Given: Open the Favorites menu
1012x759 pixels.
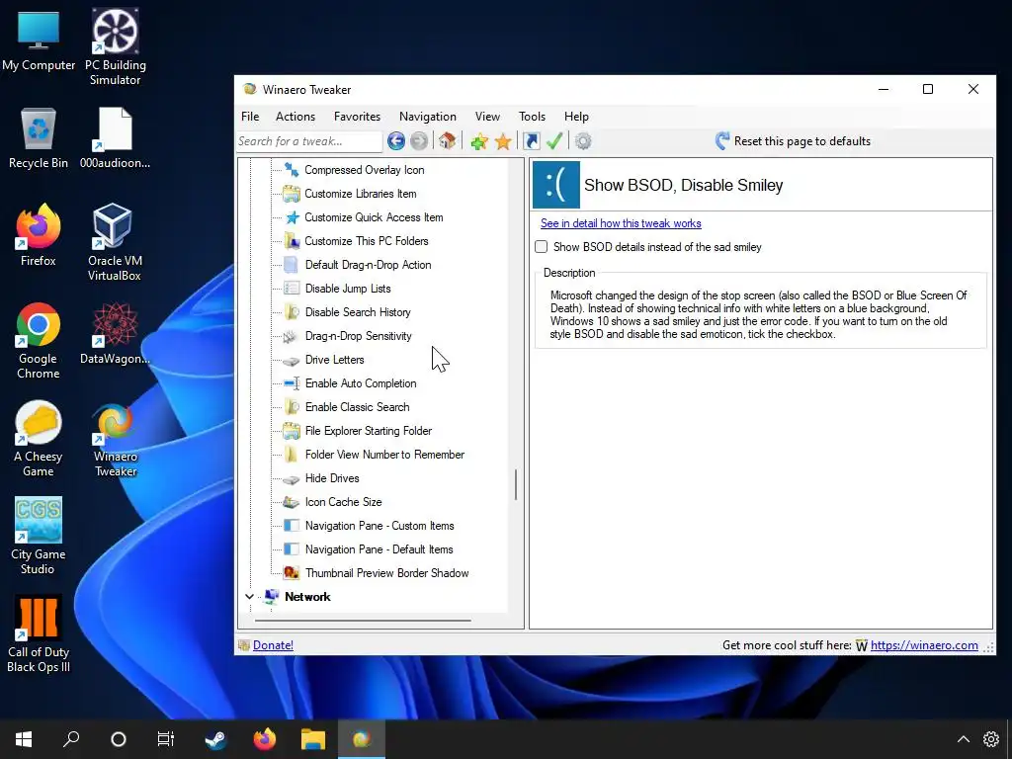Looking at the screenshot, I should [x=357, y=117].
